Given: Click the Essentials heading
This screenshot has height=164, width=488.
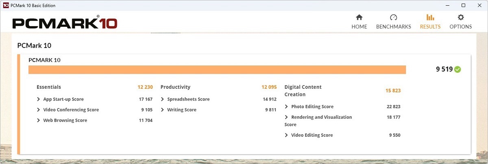Looking at the screenshot, I should [x=49, y=87].
